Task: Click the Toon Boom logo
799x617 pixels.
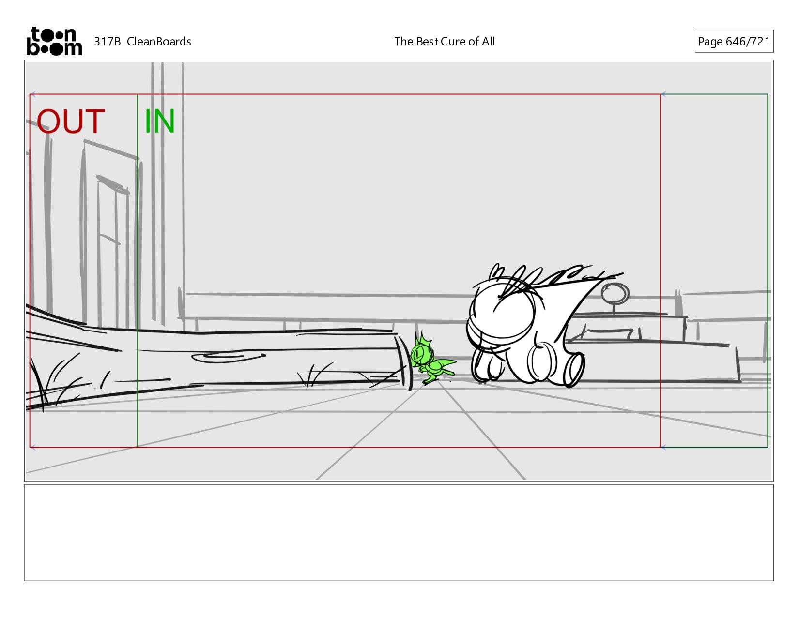Action: 54,41
